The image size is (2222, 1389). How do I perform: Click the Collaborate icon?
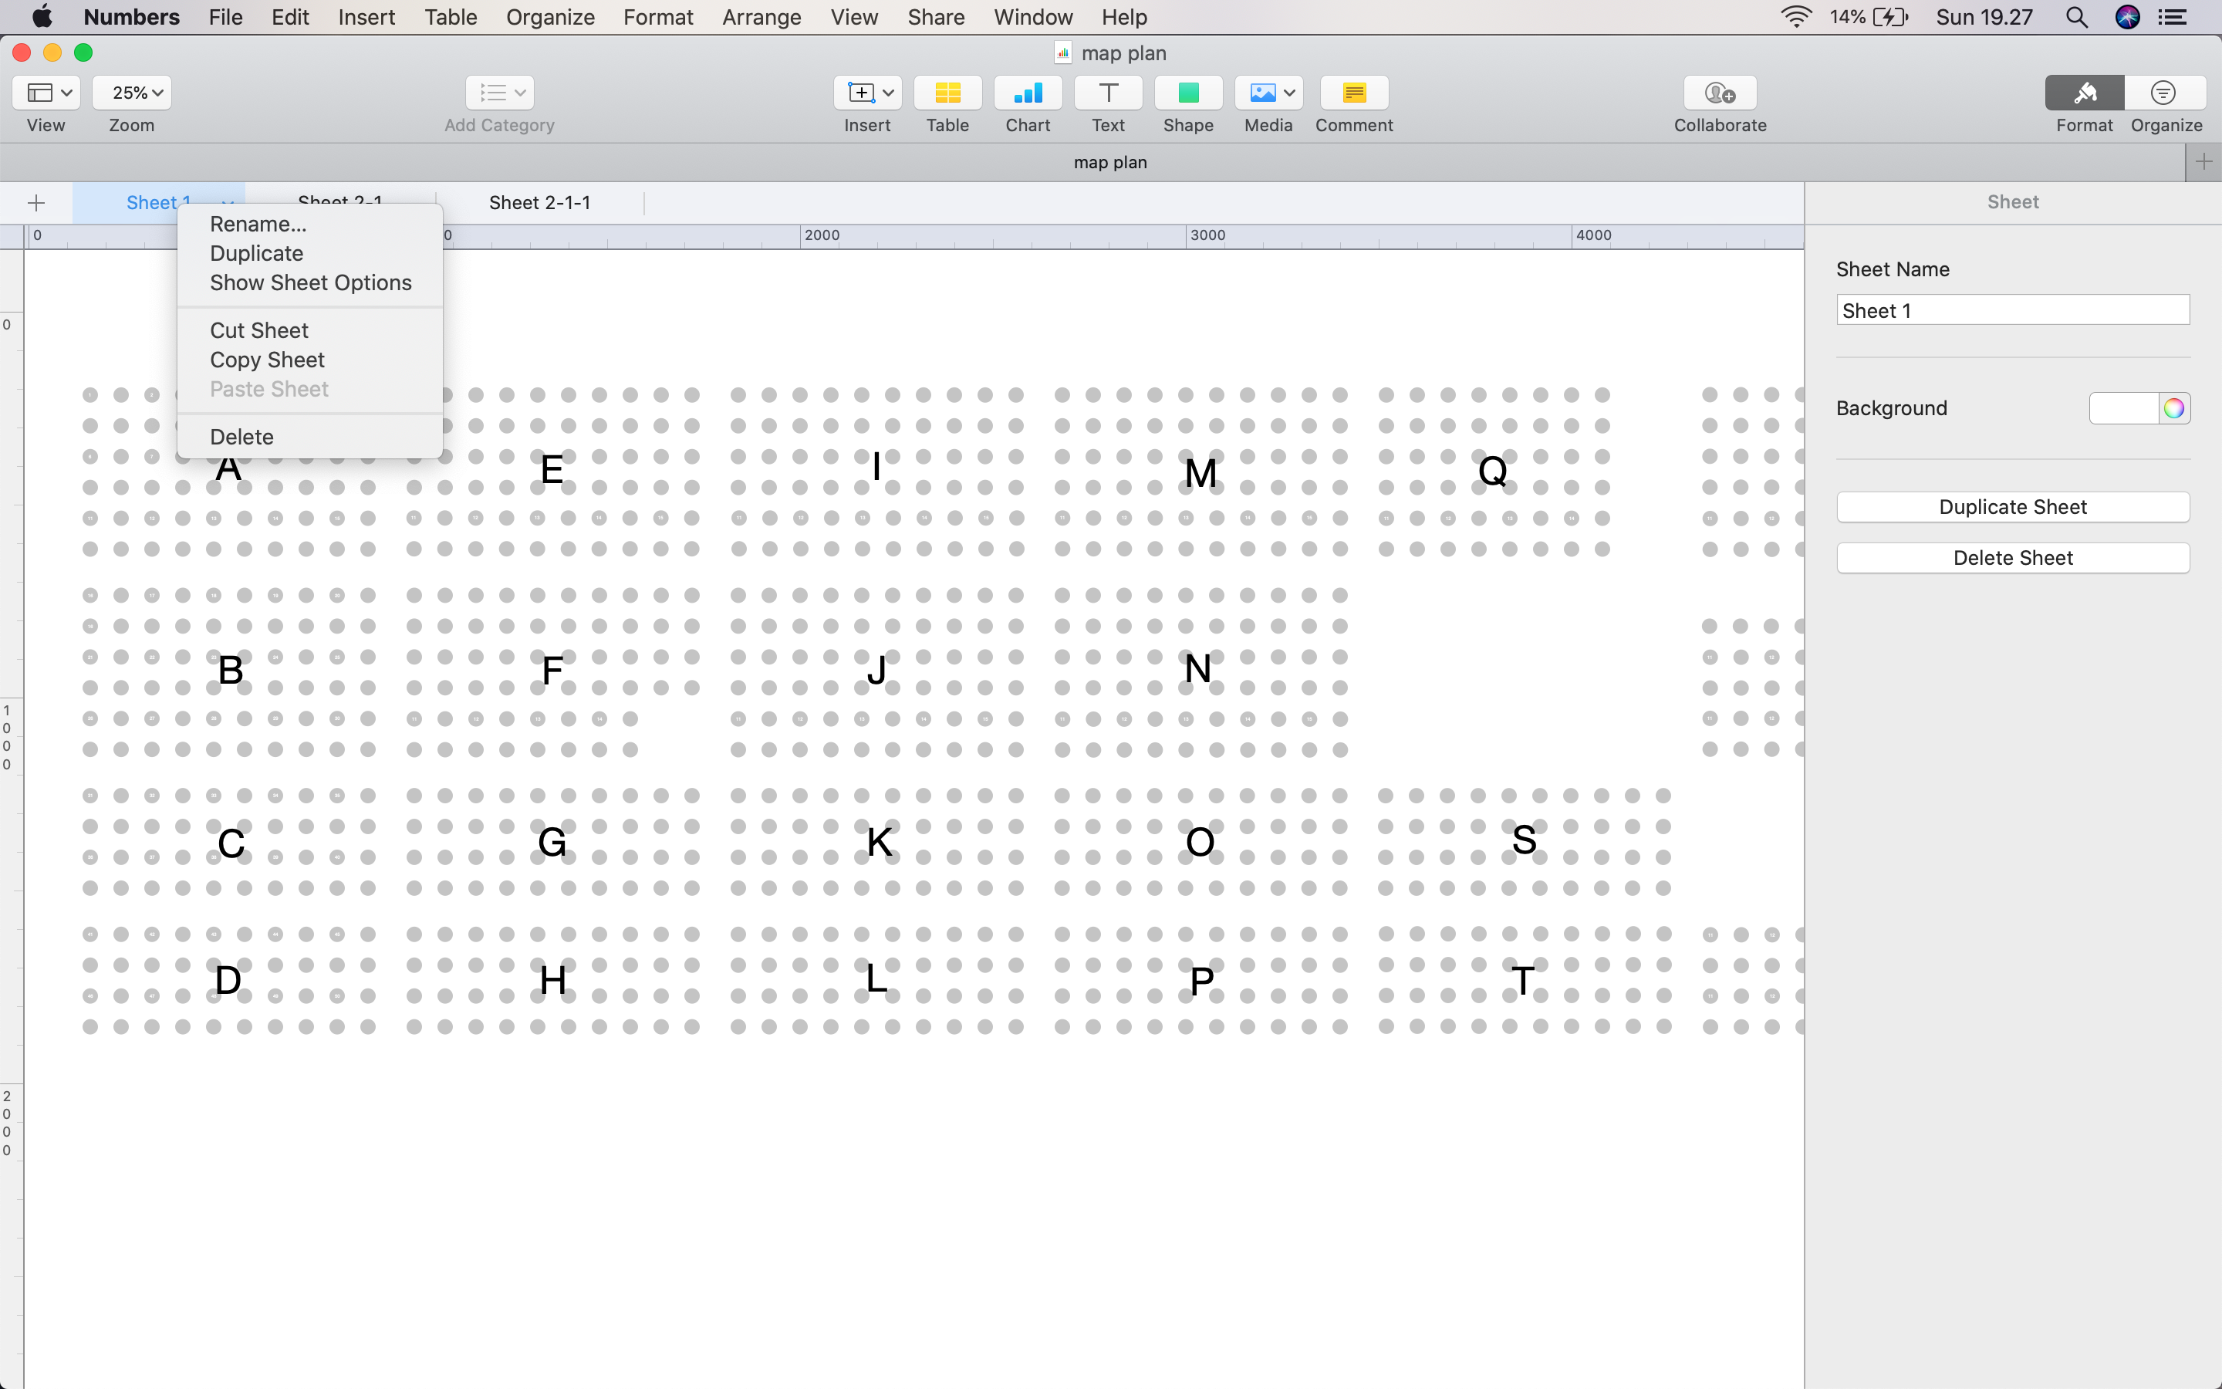click(x=1719, y=93)
